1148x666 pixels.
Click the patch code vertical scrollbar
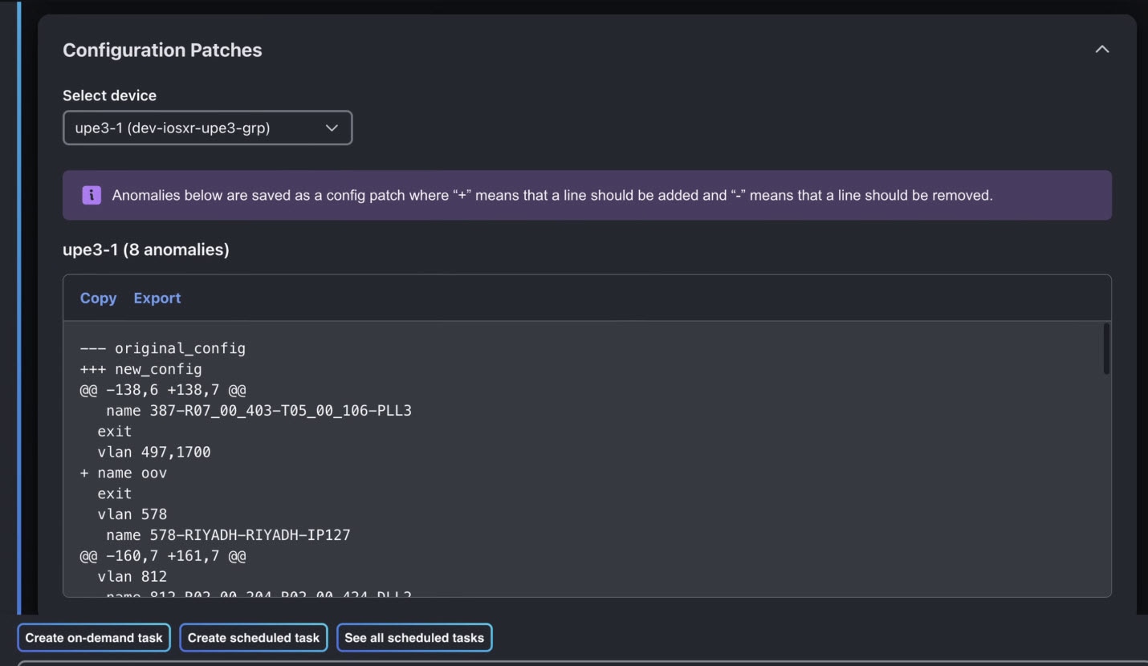[x=1106, y=348]
